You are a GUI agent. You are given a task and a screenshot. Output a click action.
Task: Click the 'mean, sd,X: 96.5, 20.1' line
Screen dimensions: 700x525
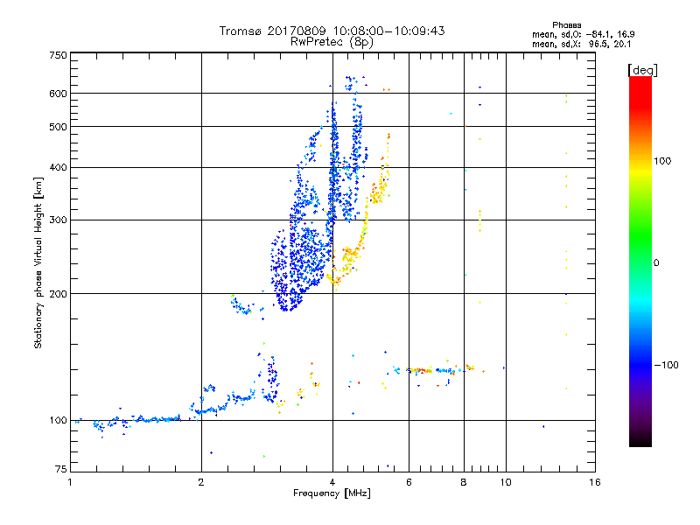point(581,45)
